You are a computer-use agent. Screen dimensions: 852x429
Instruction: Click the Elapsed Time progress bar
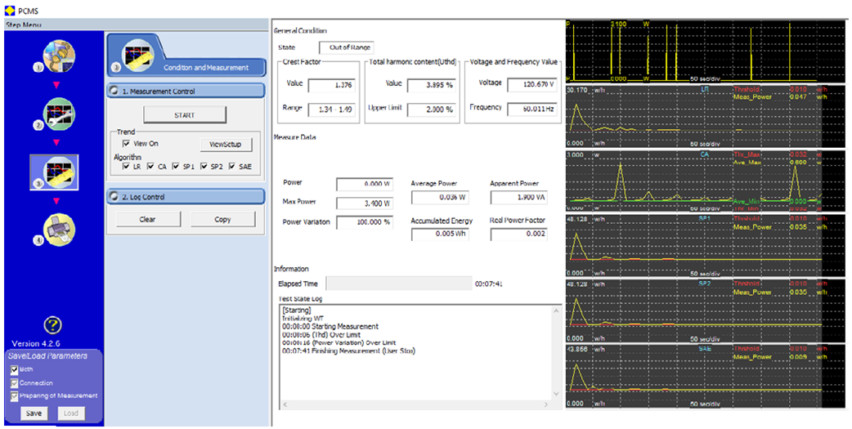pyautogui.click(x=397, y=284)
